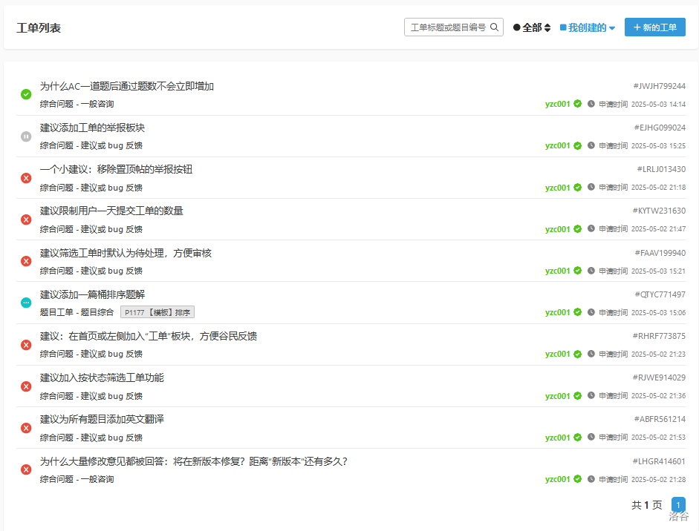
Task: Click red rejected icon for 建议限制用户一天提交工单的数量
Action: pos(26,220)
